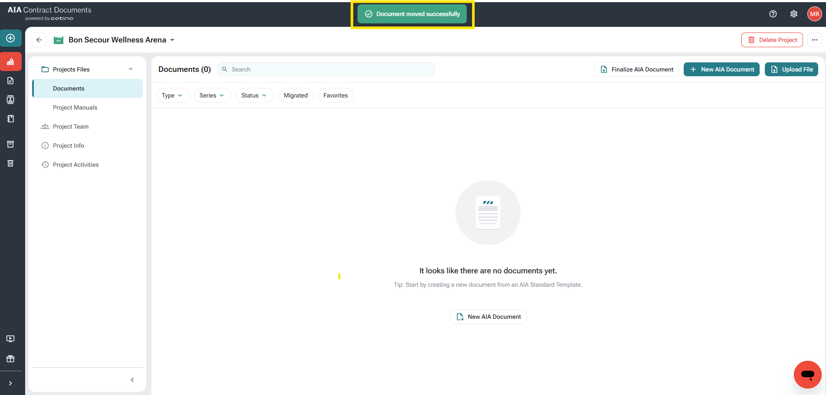Collapse the Projects Files section
This screenshot has height=395, width=826.
[131, 69]
